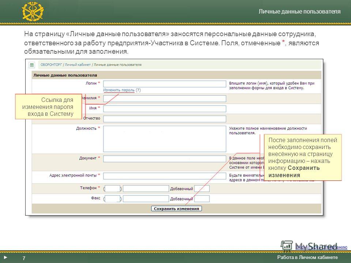Click the Документ field label
This screenshot has width=351, height=263.
(88, 158)
